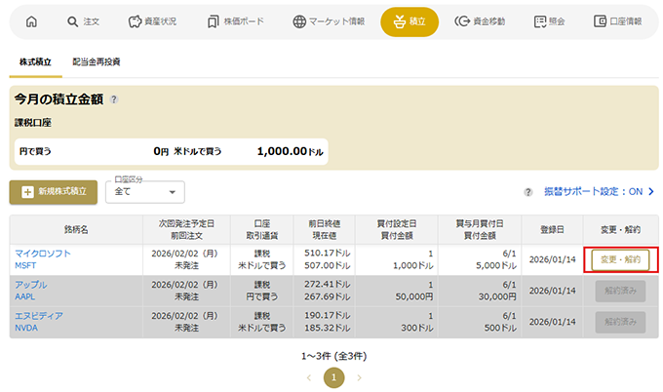Viewport: 663px width, 392px height.
Task: Open the アップル AAPL stock link
Action: 30,285
